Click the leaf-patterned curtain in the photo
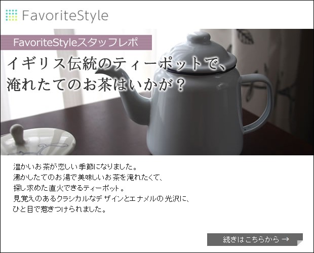Viewport: 314px width, 253px height. point(266,76)
